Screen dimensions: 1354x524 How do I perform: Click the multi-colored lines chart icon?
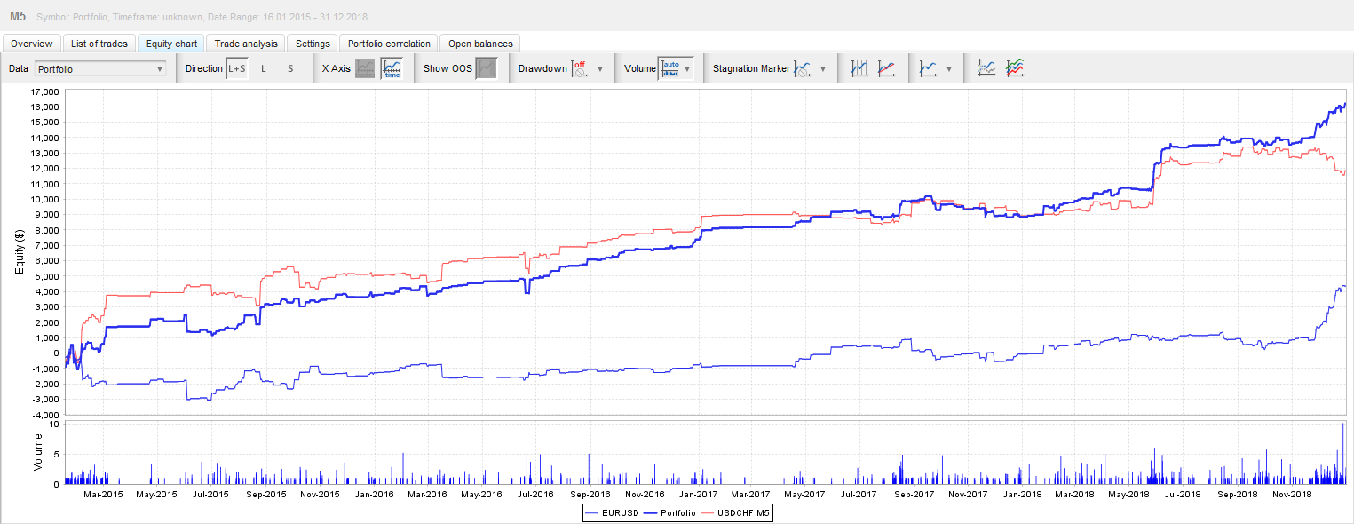pyautogui.click(x=1015, y=68)
